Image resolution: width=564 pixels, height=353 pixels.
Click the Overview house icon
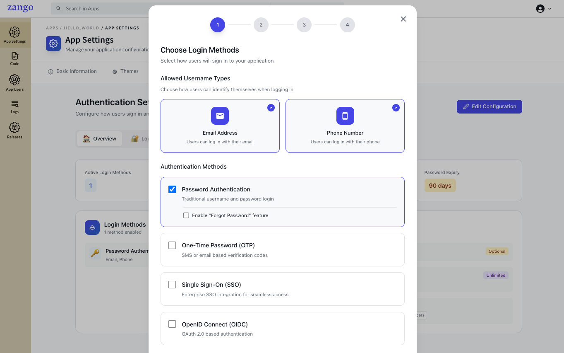[86, 139]
